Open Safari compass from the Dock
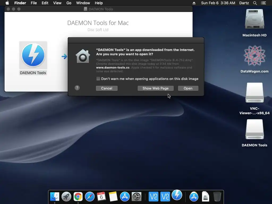272x204 pixels. [x=90, y=197]
